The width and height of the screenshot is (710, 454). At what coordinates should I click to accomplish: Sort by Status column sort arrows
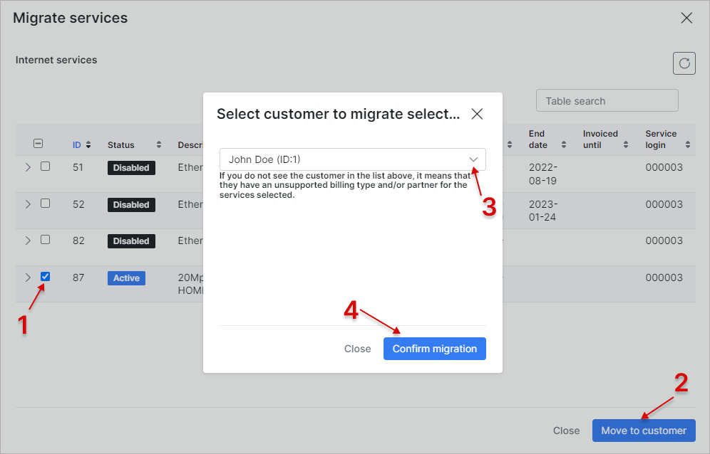pyautogui.click(x=159, y=144)
